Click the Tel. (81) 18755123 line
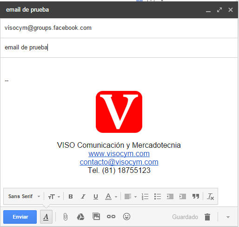This screenshot has width=239, height=227. click(x=119, y=170)
